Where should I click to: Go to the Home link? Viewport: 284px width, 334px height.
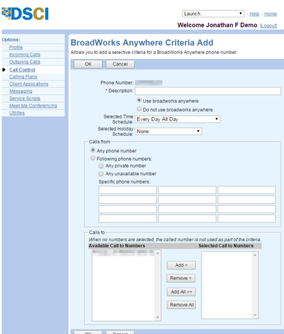tap(270, 14)
